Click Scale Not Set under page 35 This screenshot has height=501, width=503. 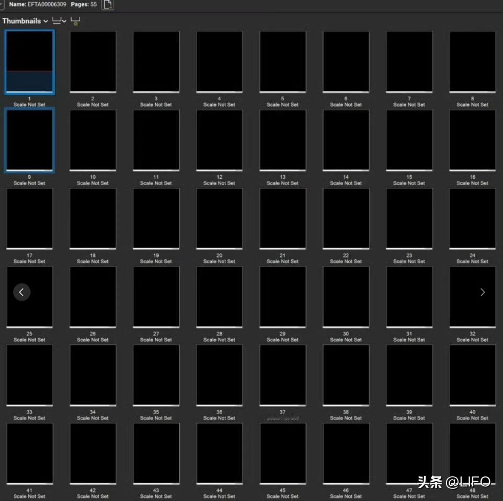click(156, 418)
